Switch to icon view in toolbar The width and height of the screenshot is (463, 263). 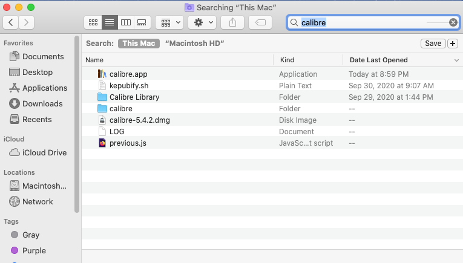[93, 22]
